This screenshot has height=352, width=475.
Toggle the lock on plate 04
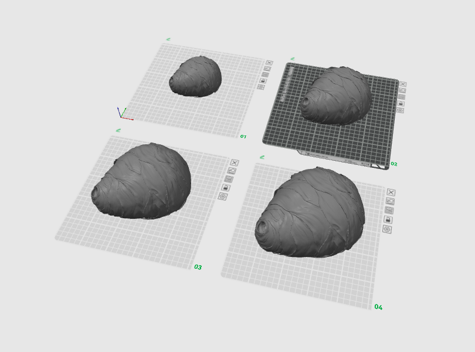pos(388,219)
